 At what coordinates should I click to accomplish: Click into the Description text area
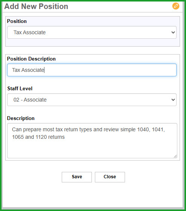pos(92,141)
